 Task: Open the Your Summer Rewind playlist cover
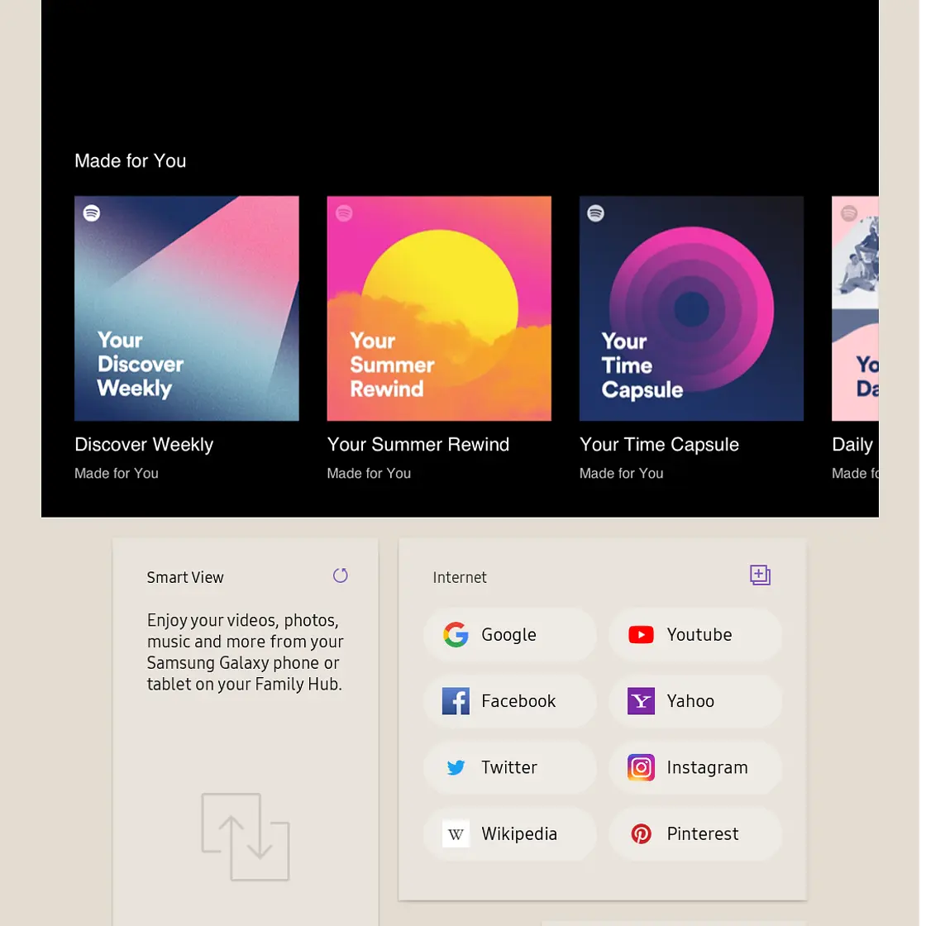439,308
